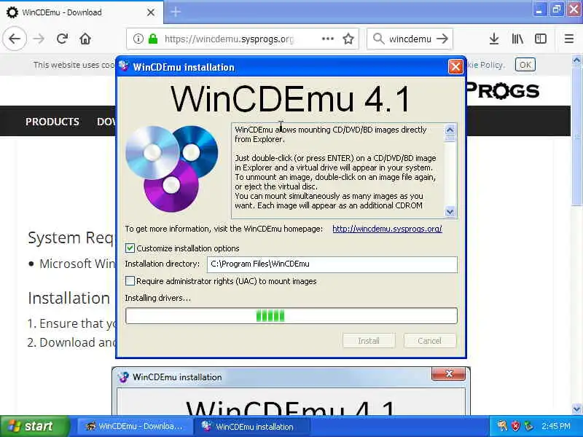Toggle the sidebar view icon
Image resolution: width=583 pixels, height=437 pixels.
pos(541,39)
